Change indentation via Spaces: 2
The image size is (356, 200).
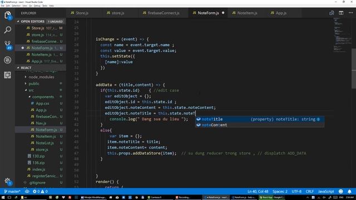[x=280, y=191]
